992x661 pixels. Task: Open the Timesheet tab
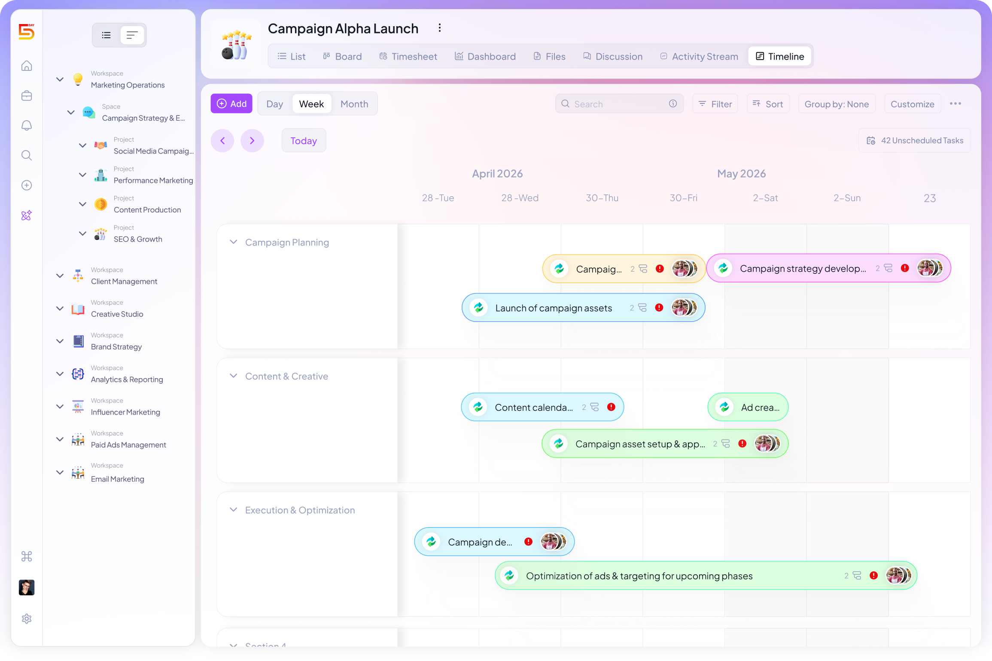point(408,56)
